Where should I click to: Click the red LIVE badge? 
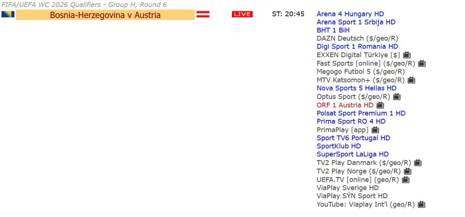tap(242, 14)
